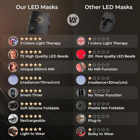This screenshot has width=140, height=140.
Task: Select our black LED mask product image
Action: [x=39, y=23]
